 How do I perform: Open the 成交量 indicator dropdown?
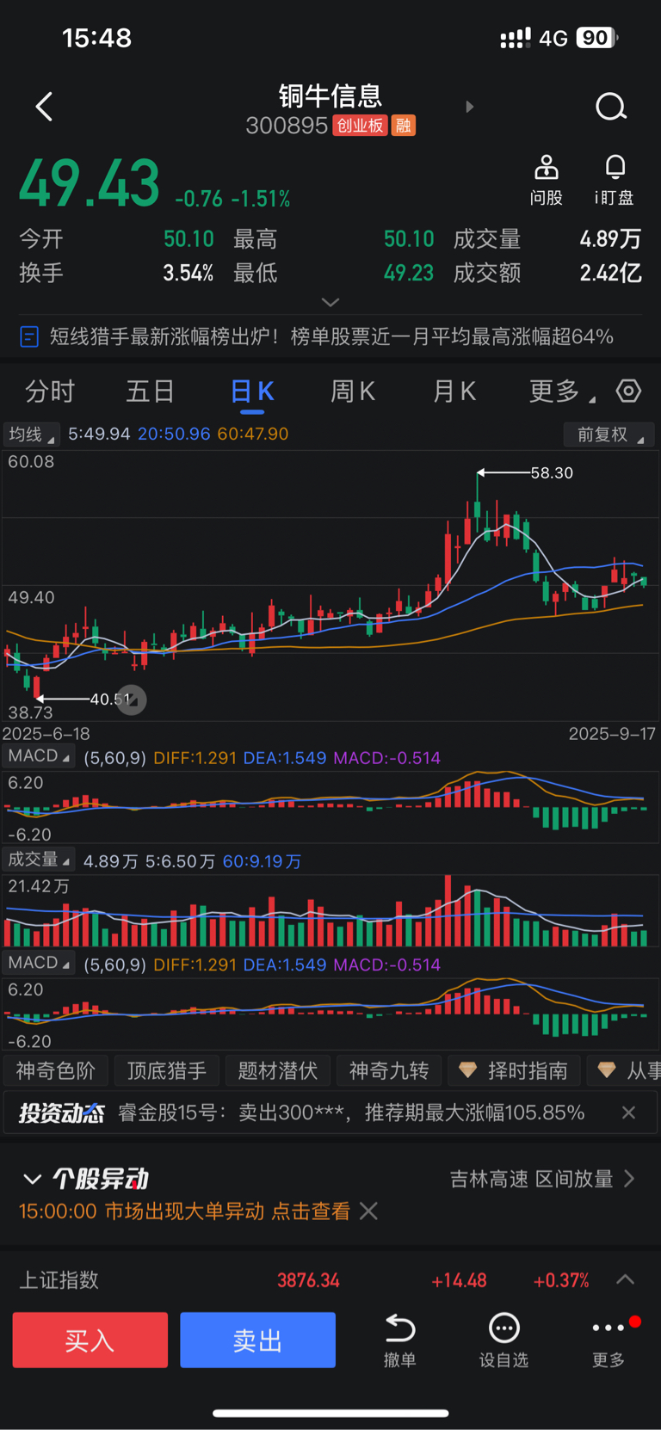point(39,860)
